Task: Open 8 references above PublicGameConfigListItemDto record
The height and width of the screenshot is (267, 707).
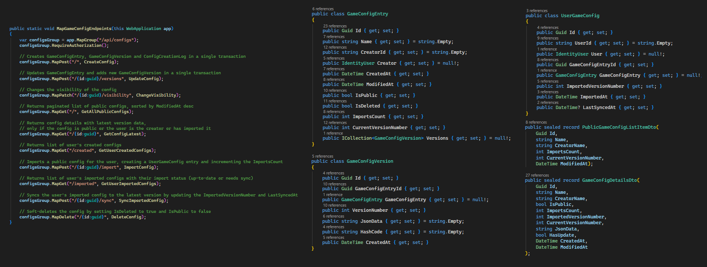Action: [x=536, y=122]
